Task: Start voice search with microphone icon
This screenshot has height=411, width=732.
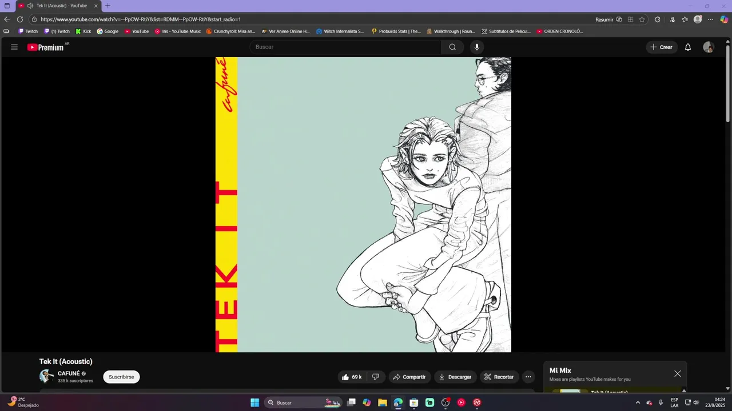Action: coord(477,47)
